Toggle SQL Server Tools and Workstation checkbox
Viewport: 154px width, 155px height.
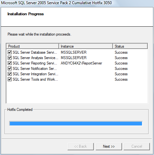[x=10, y=79]
